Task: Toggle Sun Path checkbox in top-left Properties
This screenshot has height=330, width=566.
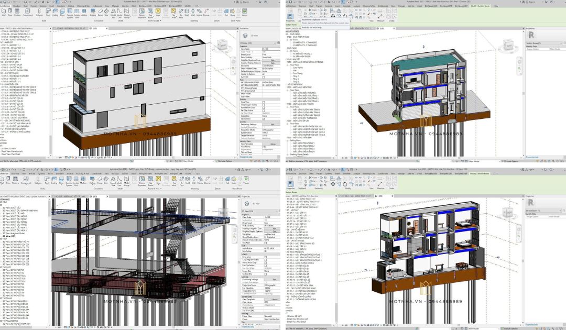Action: [264, 77]
